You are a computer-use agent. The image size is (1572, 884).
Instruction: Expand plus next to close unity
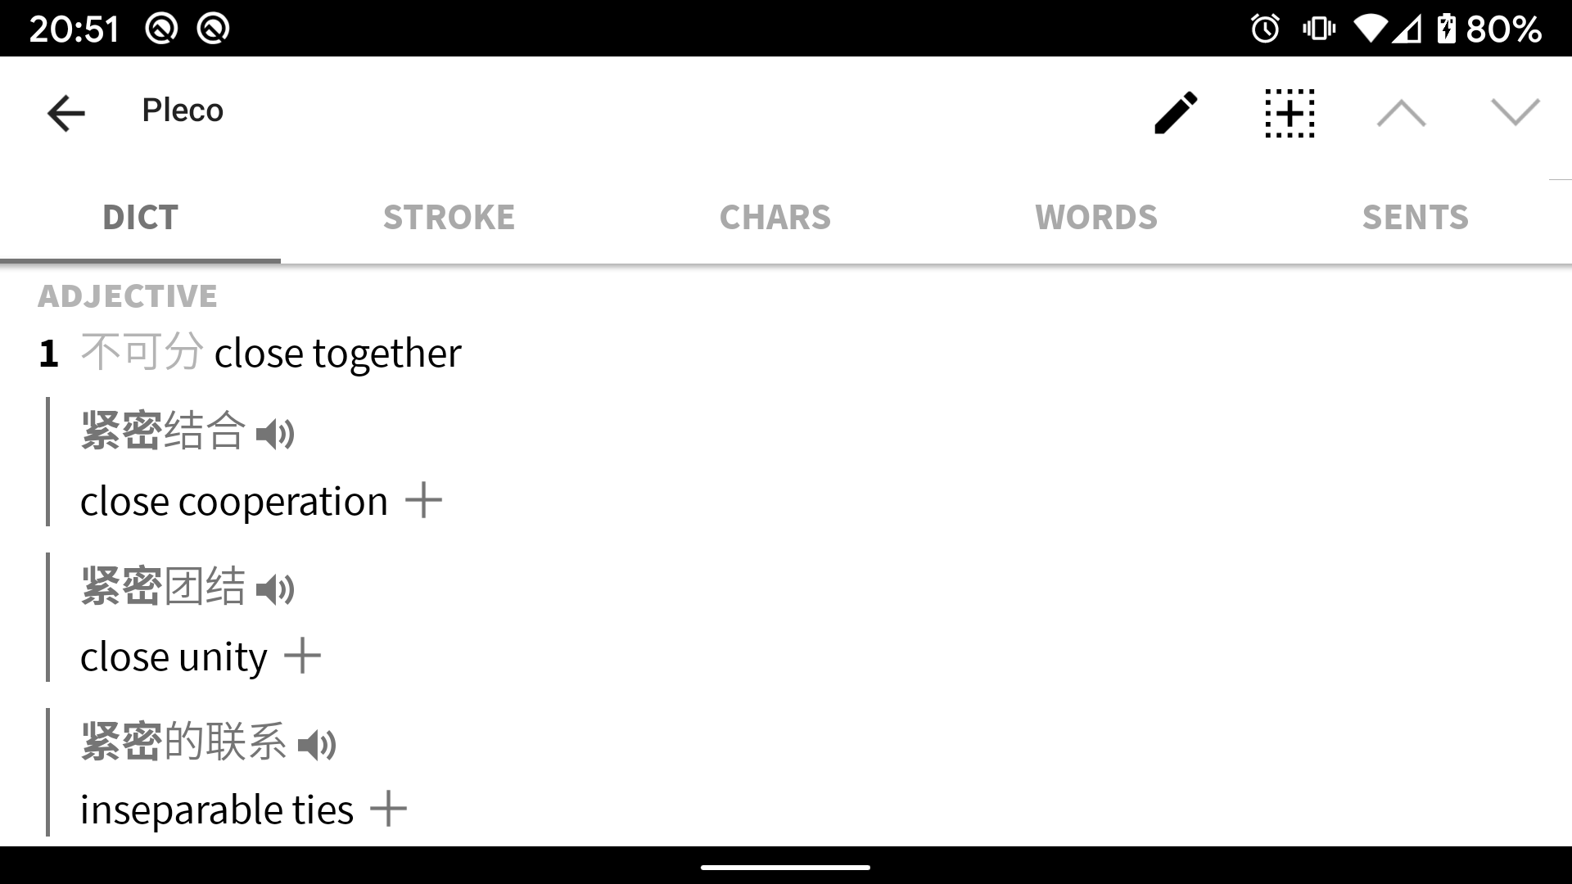[302, 656]
